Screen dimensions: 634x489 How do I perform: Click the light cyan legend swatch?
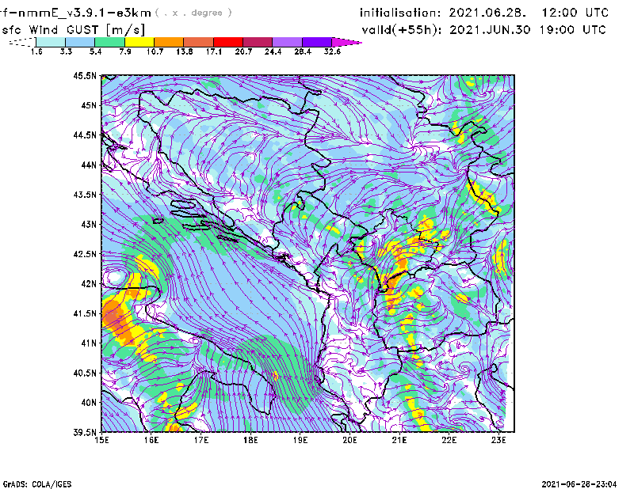click(51, 42)
